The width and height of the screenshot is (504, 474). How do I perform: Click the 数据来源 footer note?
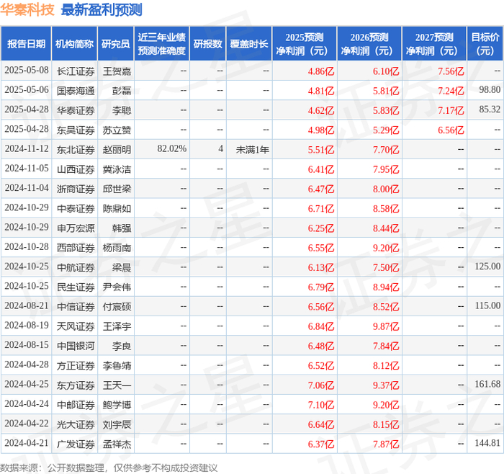coord(109,468)
